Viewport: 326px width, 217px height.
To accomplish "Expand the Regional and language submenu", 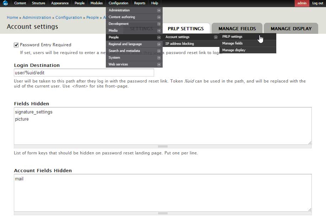I will pyautogui.click(x=159, y=44).
